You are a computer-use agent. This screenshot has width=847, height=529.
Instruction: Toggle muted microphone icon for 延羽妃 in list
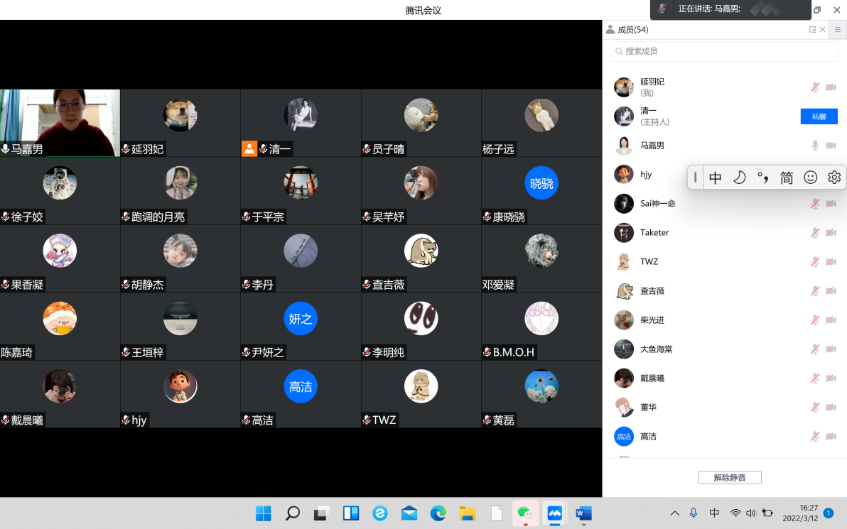(815, 87)
